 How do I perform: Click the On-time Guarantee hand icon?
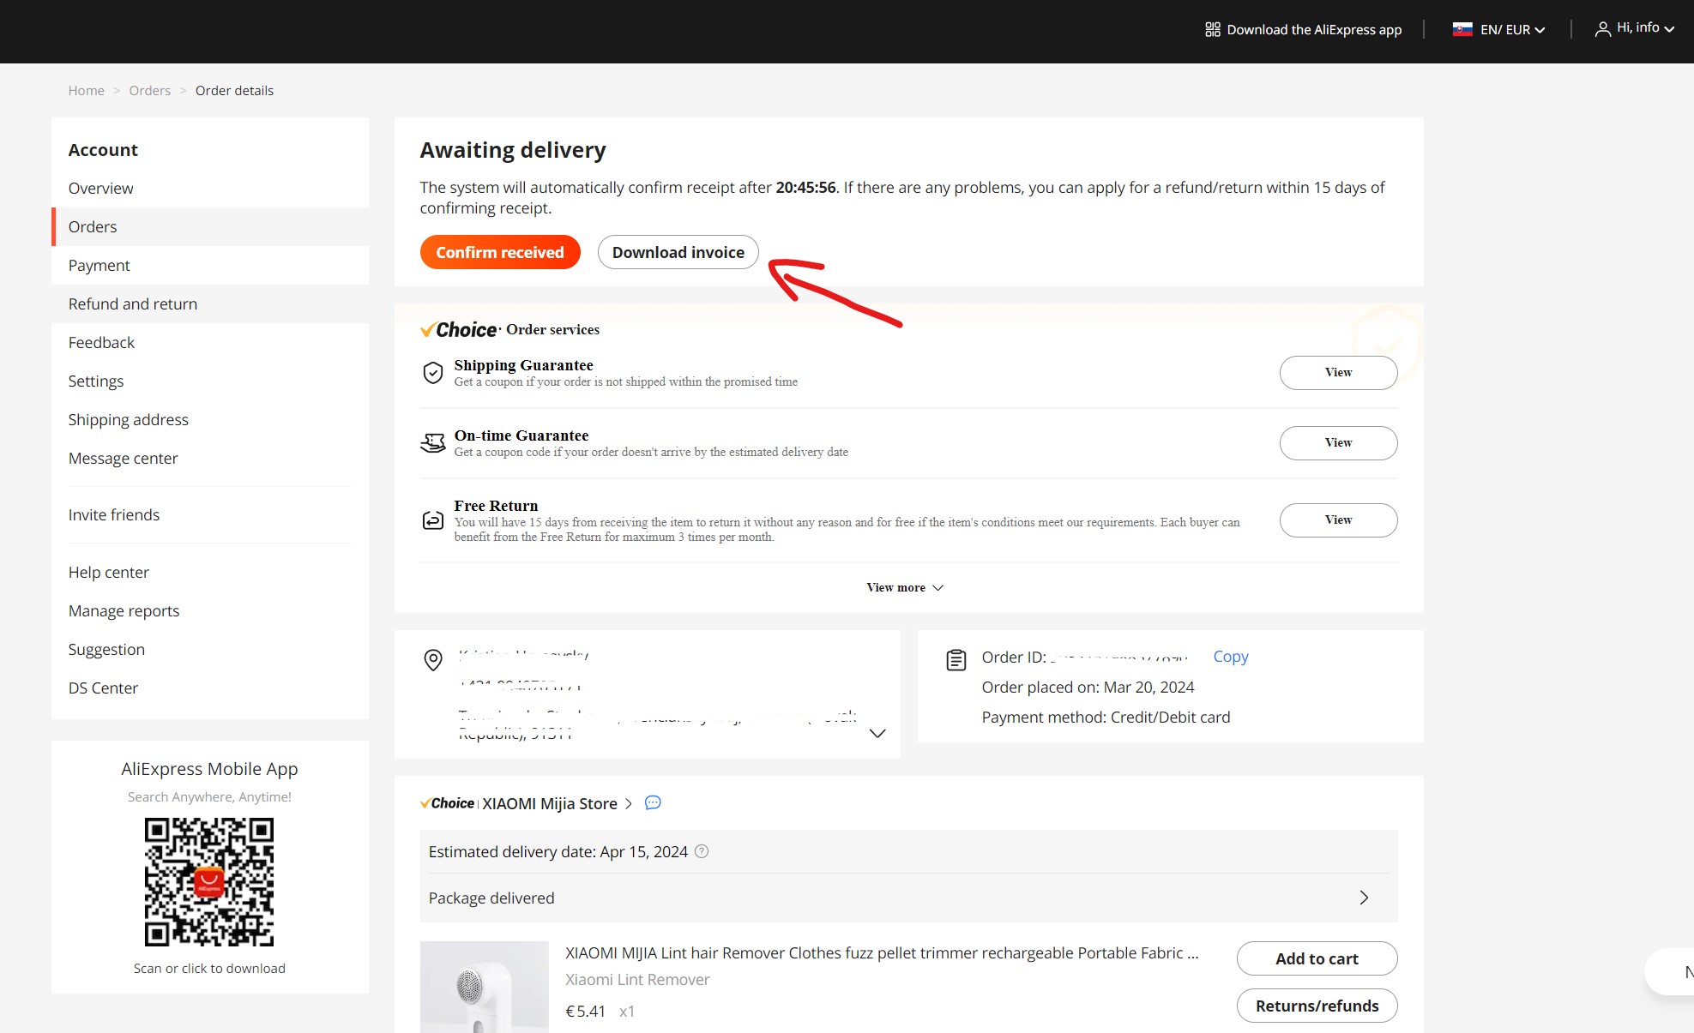tap(433, 443)
